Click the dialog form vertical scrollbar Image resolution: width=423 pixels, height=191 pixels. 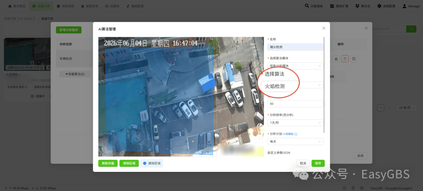324,85
